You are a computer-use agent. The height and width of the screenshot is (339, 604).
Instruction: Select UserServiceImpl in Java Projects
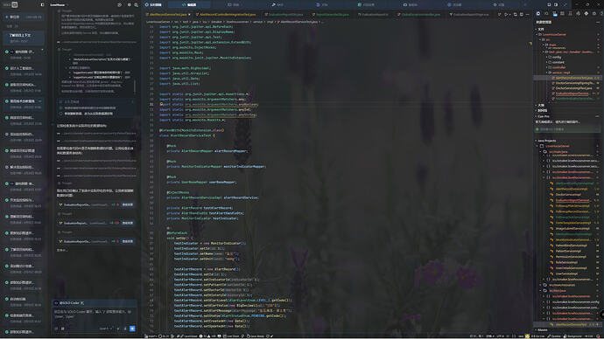coord(566,273)
